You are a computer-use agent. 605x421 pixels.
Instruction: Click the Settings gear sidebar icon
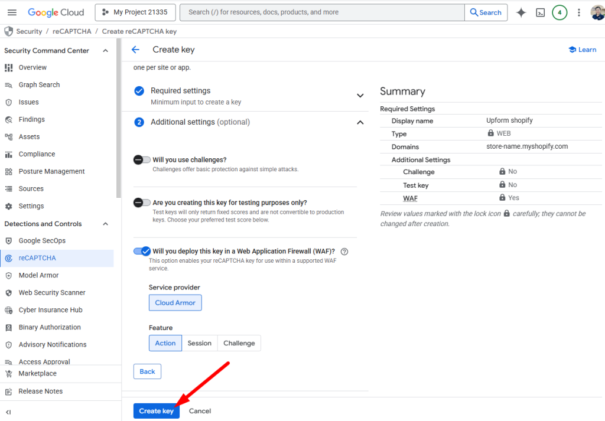(8, 206)
